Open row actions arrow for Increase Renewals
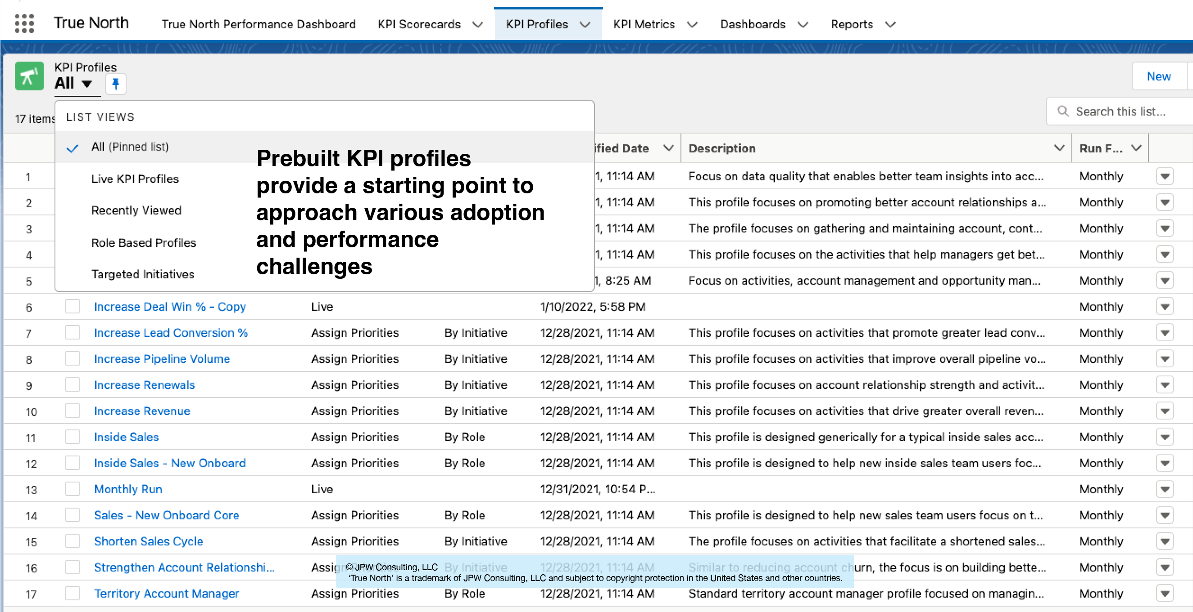 point(1165,385)
